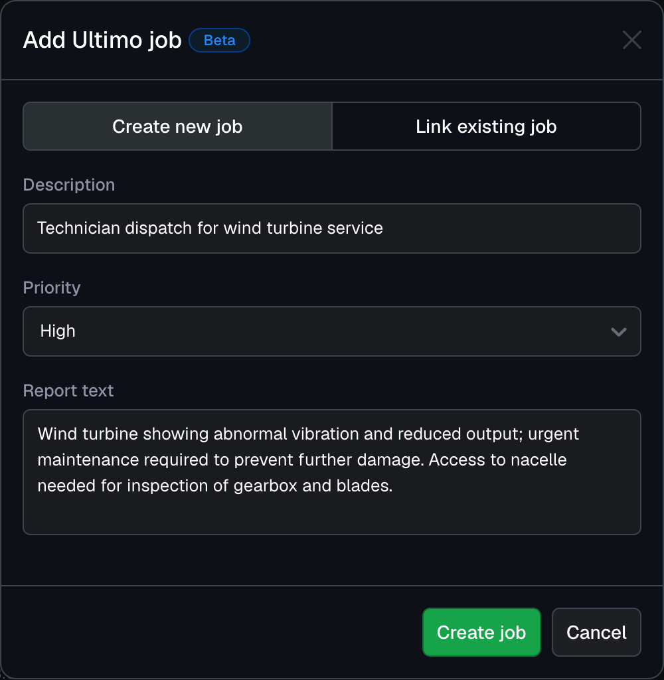Select the Create new job tab

(177, 126)
